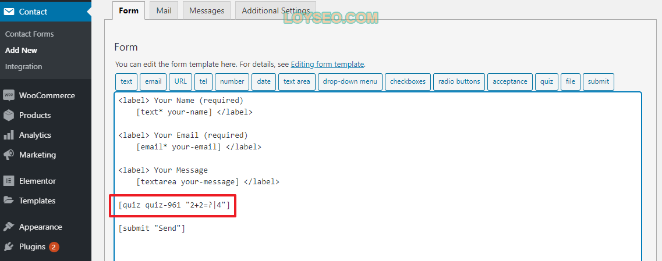This screenshot has height=261, width=662.
Task: Click in the form template editor
Action: (378, 176)
